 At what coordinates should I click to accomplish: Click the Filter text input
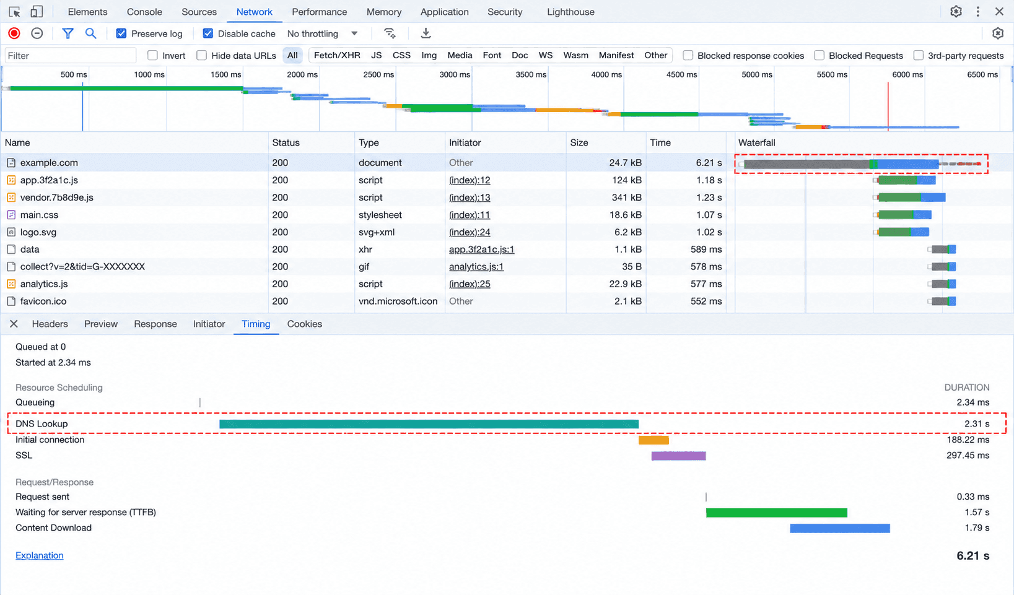click(70, 55)
